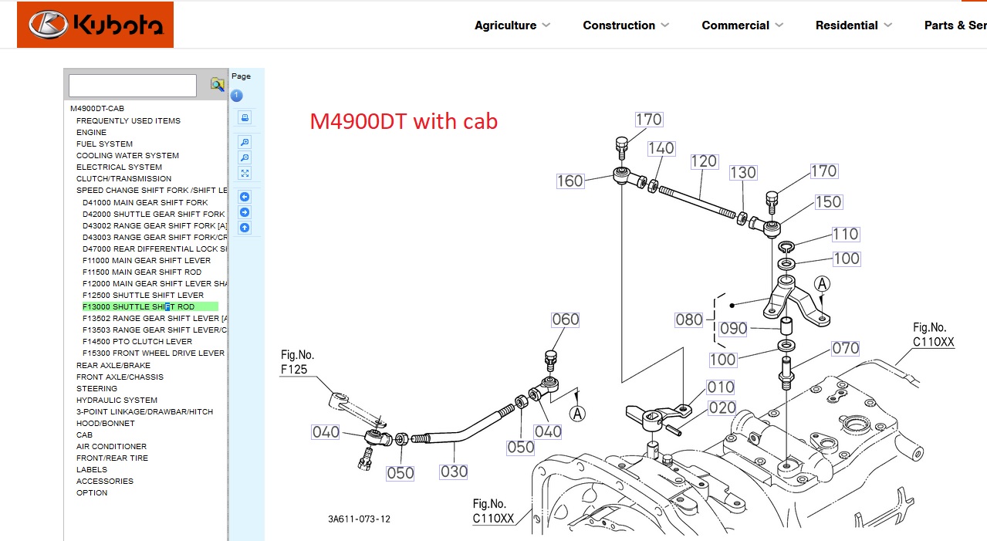The image size is (987, 541).
Task: Click the left arrow navigation icon
Action: click(x=245, y=197)
